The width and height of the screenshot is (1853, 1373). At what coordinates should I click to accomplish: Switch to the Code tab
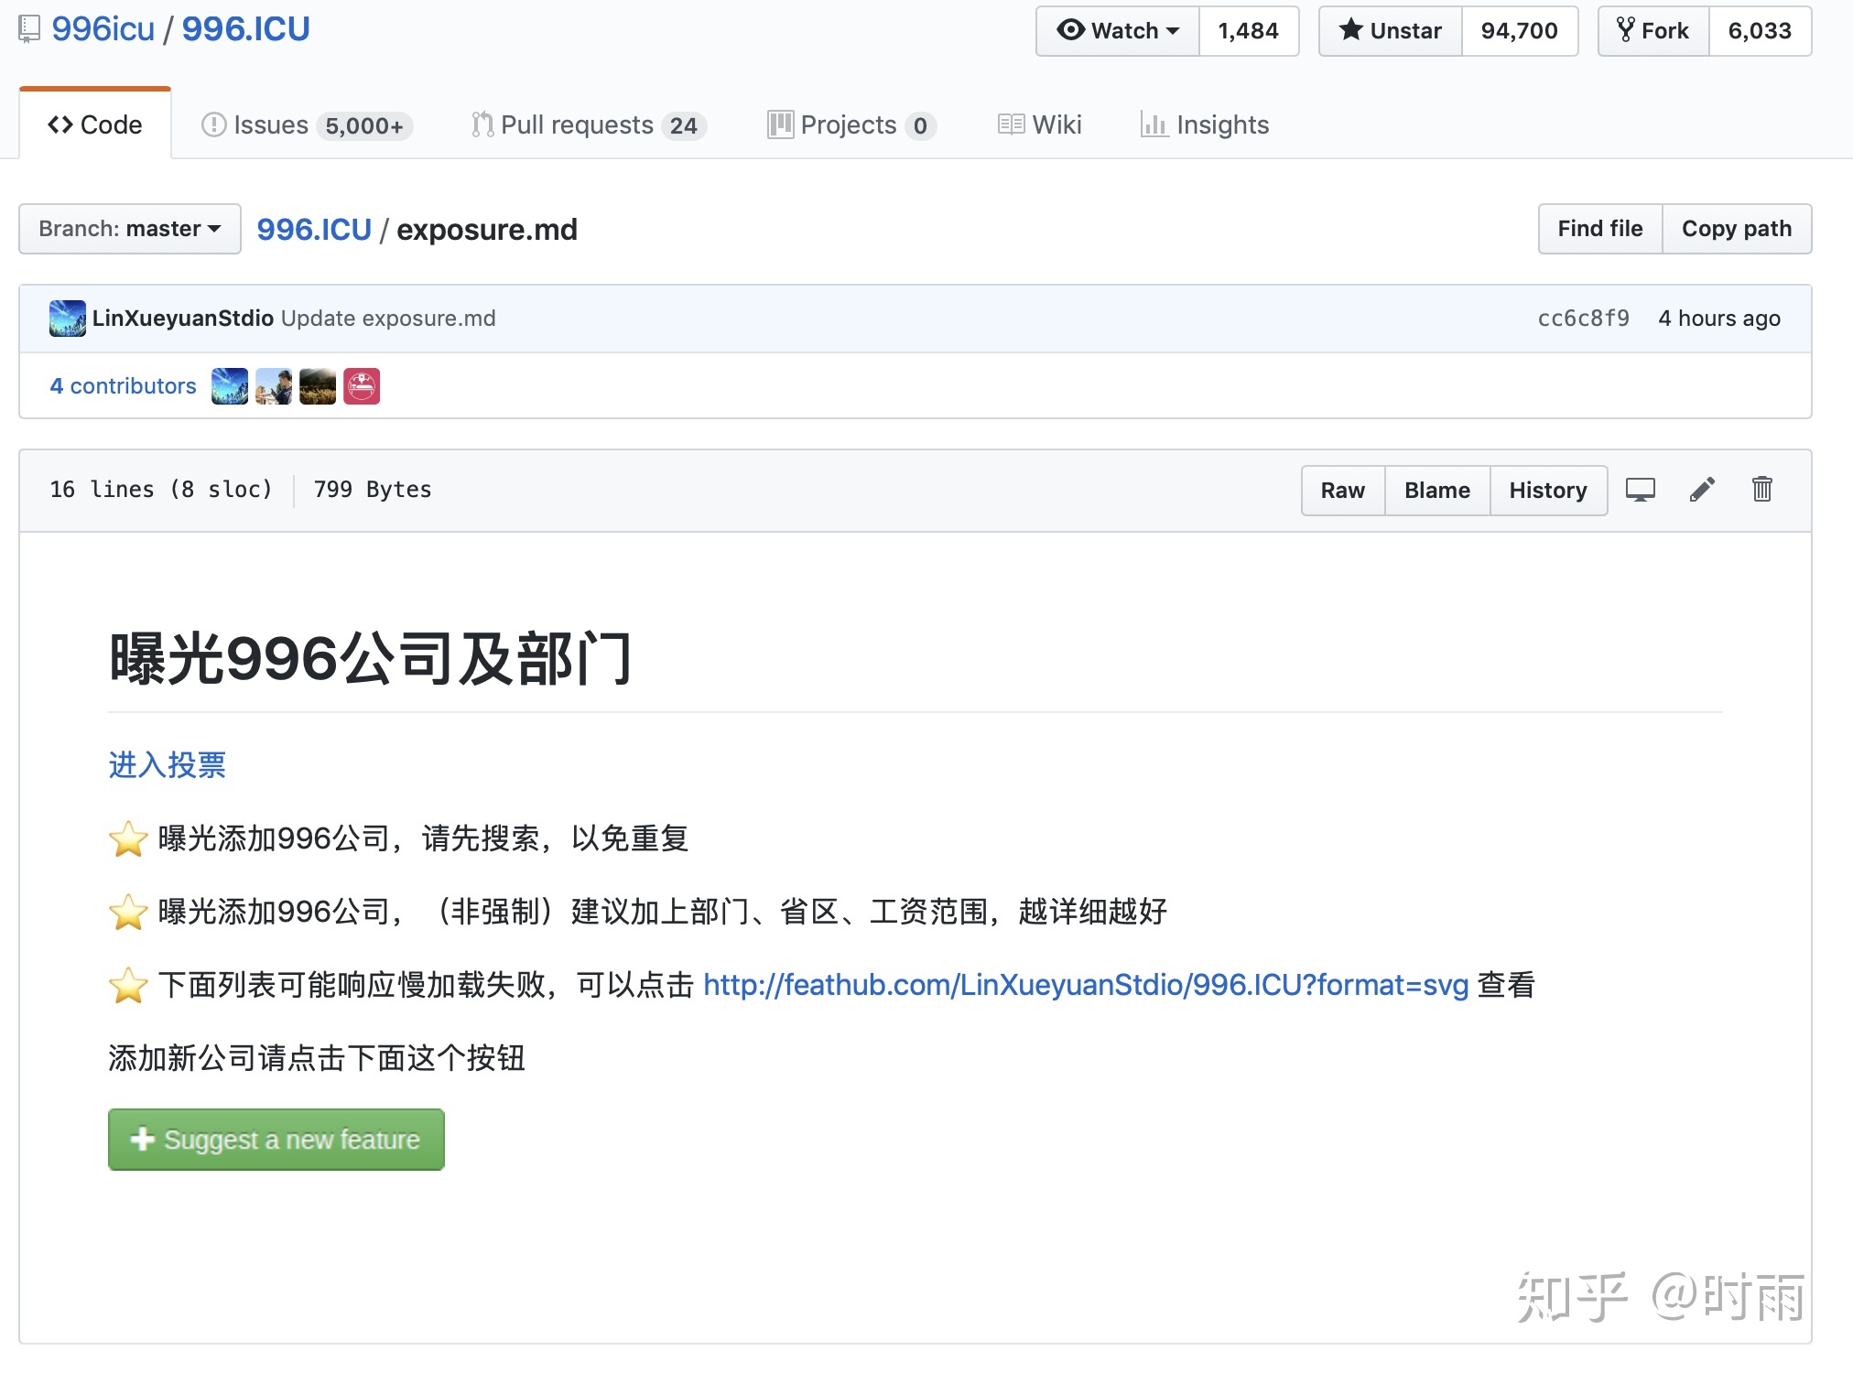point(95,124)
